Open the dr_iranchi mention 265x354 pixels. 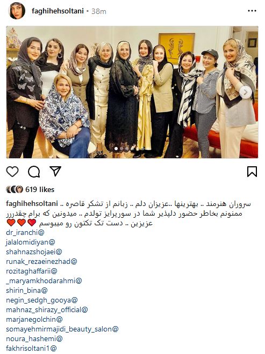(x=25, y=232)
